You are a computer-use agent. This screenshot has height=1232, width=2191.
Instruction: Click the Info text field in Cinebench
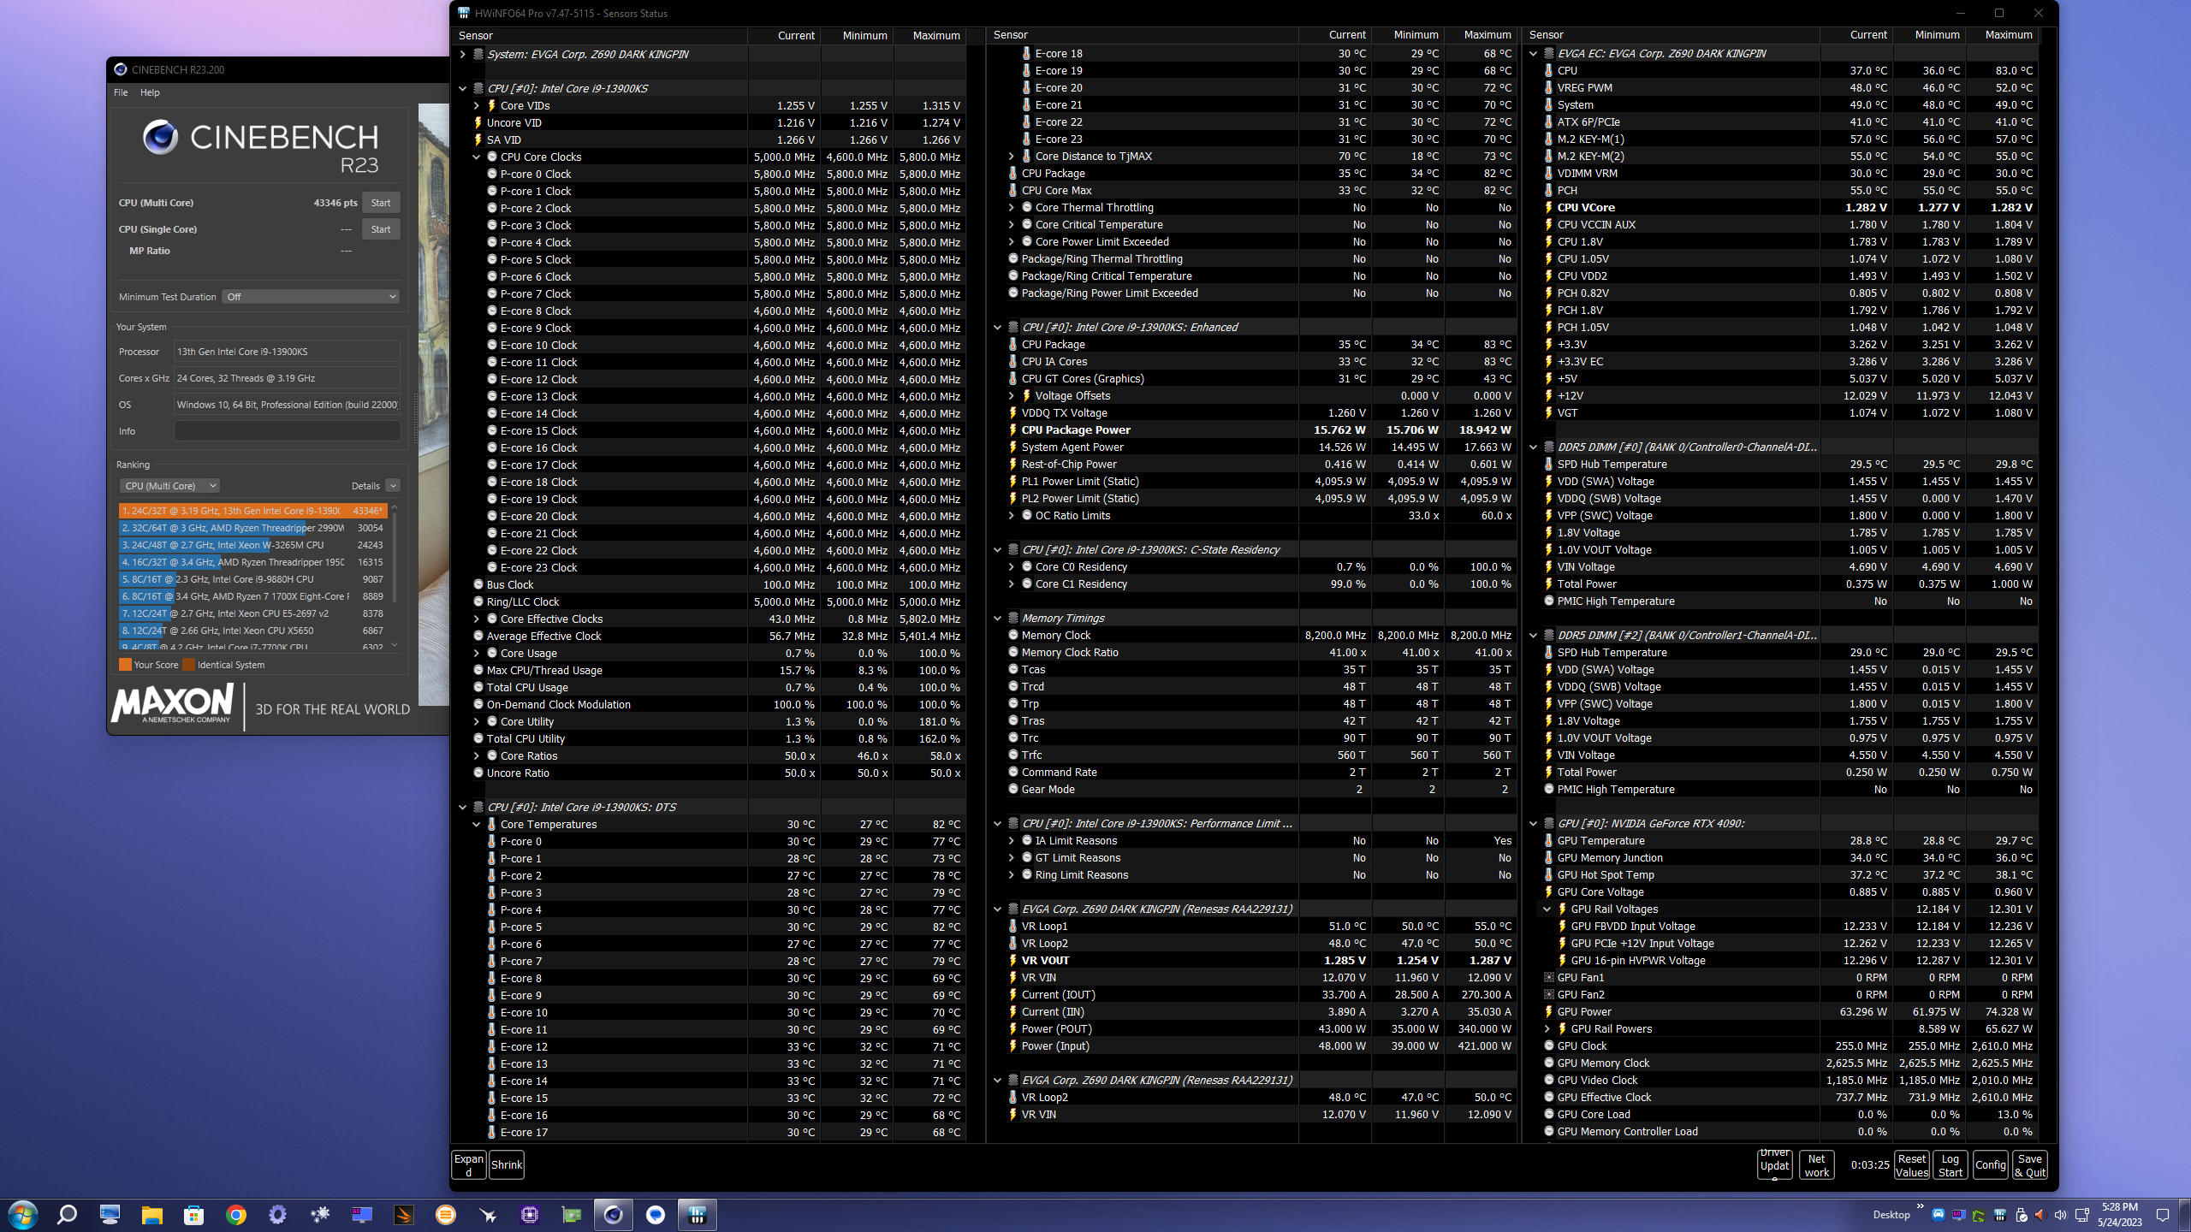click(x=287, y=431)
